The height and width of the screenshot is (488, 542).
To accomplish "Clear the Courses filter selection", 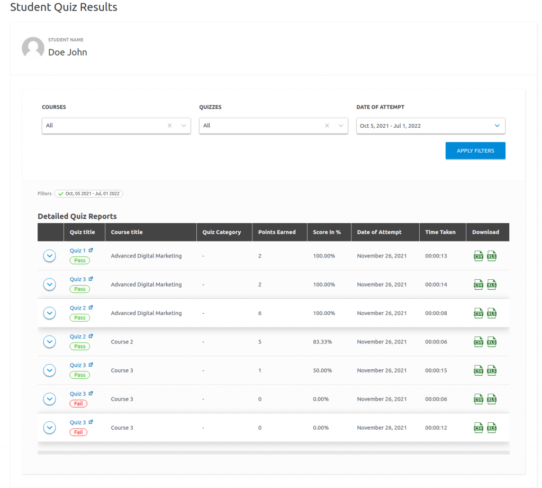I will tap(170, 126).
